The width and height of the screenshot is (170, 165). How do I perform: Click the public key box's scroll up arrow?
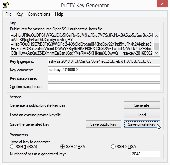tap(156, 36)
